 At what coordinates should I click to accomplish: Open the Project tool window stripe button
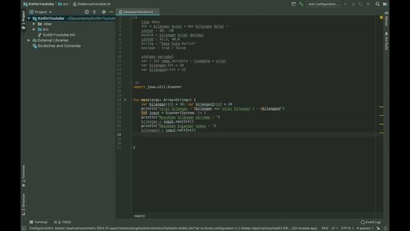[x=24, y=20]
